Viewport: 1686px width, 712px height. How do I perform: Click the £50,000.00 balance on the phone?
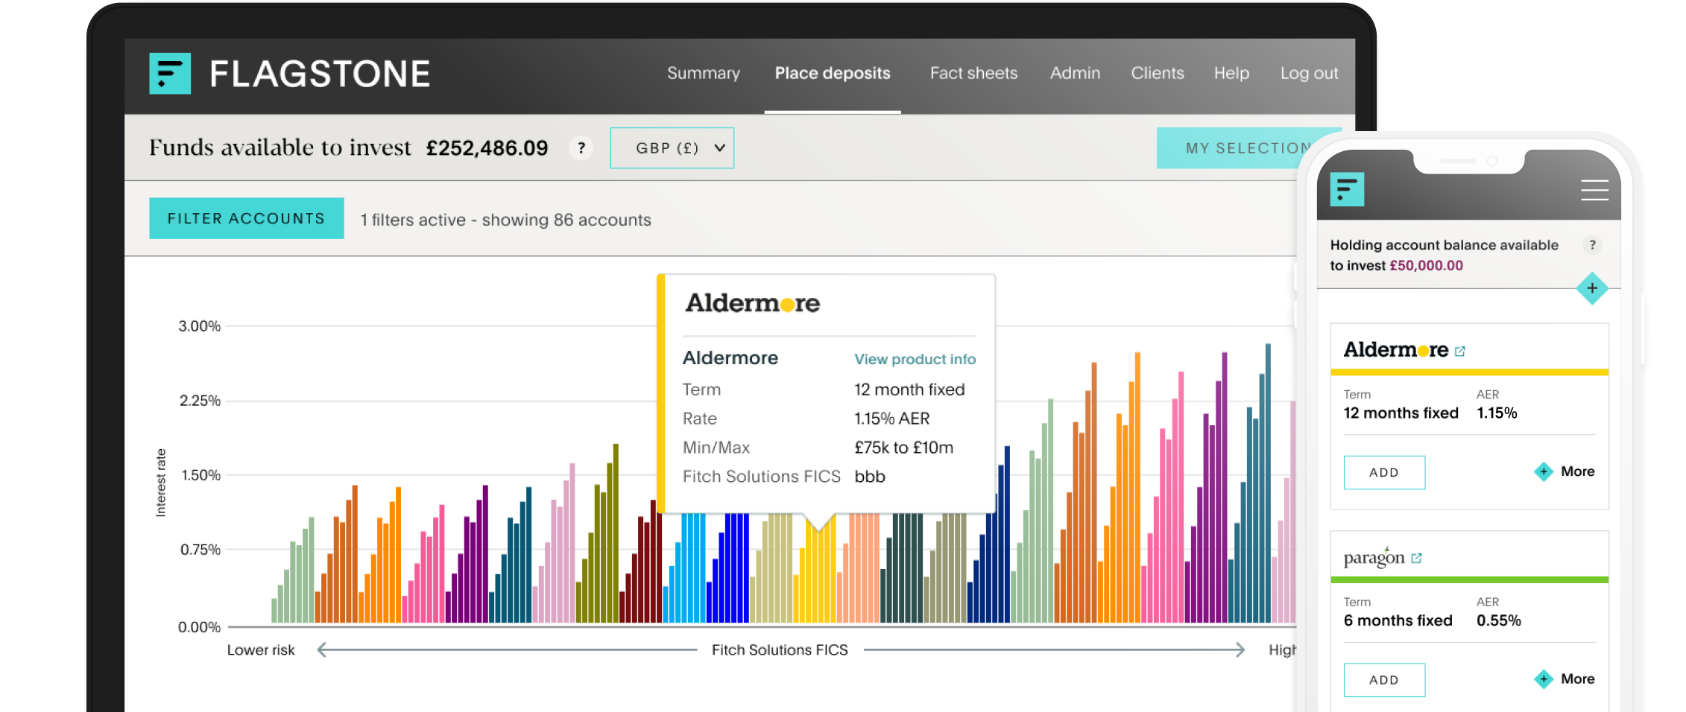1426,265
